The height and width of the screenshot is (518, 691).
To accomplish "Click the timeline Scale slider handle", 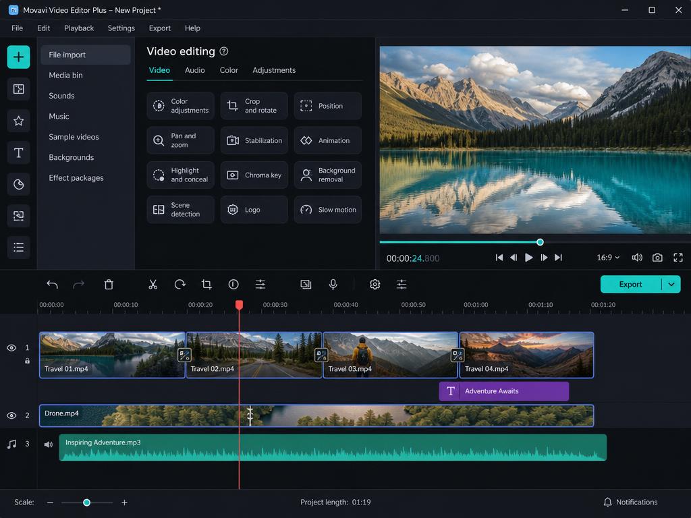I will click(x=87, y=502).
